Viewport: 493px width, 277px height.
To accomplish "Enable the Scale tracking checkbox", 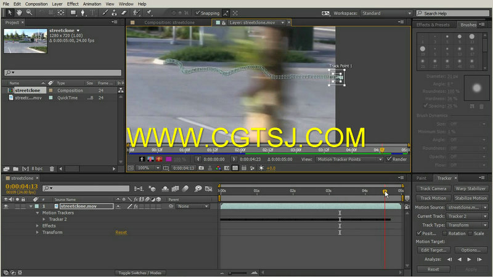I will (470, 233).
